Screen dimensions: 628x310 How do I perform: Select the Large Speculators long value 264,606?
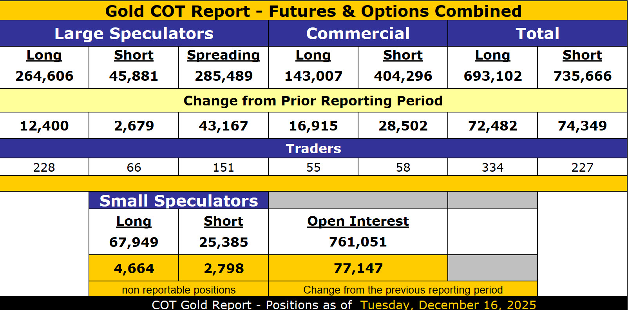(x=44, y=76)
